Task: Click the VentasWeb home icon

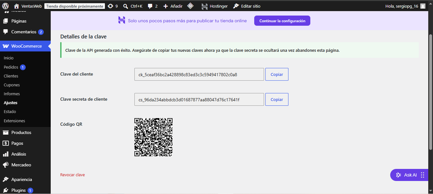Action: click(x=16, y=6)
